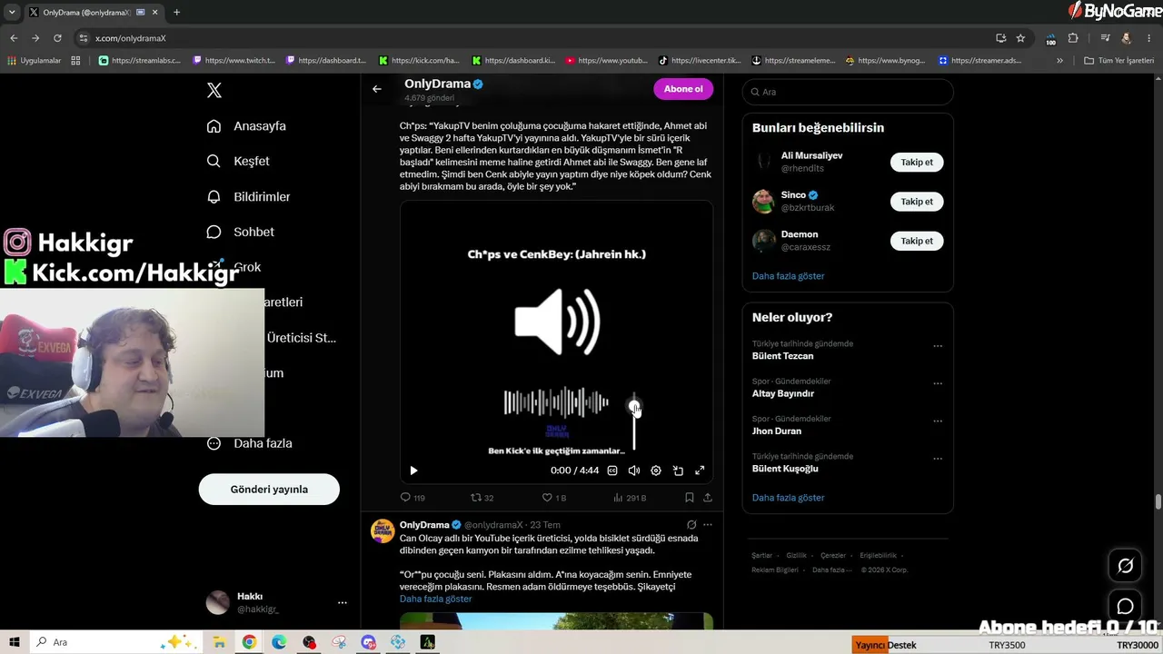Follow Ali Mursaliyev with Takip et
The width and height of the screenshot is (1163, 654).
coord(917,162)
